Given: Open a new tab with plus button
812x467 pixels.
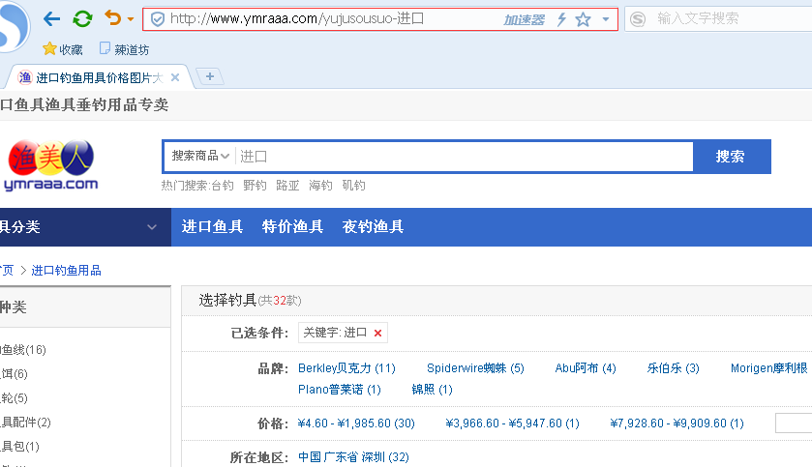Looking at the screenshot, I should click(210, 76).
